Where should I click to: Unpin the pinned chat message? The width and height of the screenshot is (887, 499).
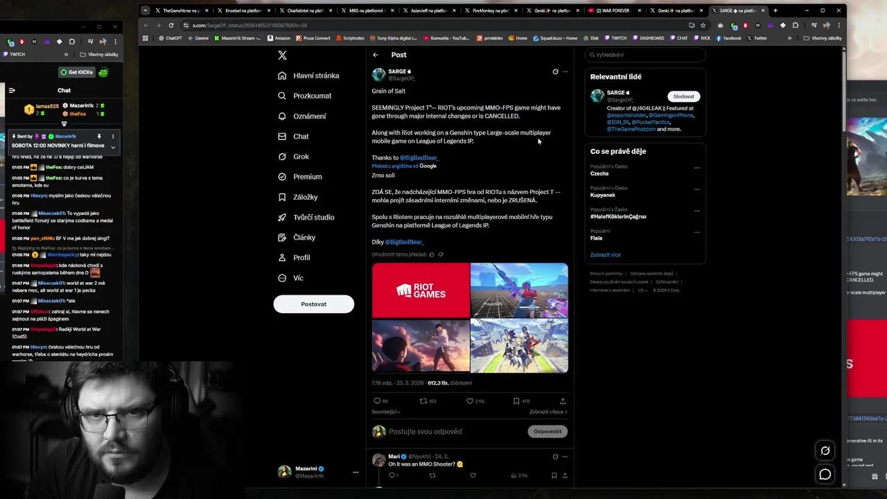click(99, 137)
